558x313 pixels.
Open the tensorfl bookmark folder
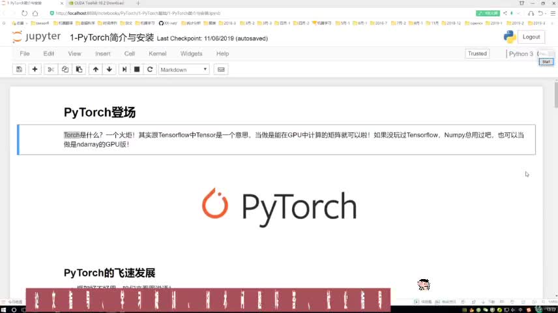point(40,23)
